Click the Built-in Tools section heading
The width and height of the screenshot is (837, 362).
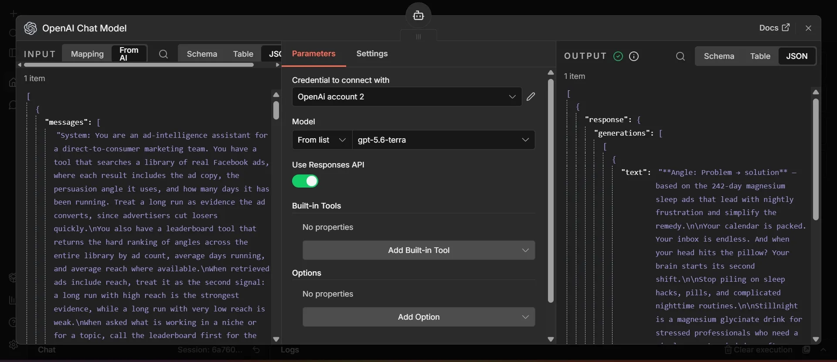316,206
